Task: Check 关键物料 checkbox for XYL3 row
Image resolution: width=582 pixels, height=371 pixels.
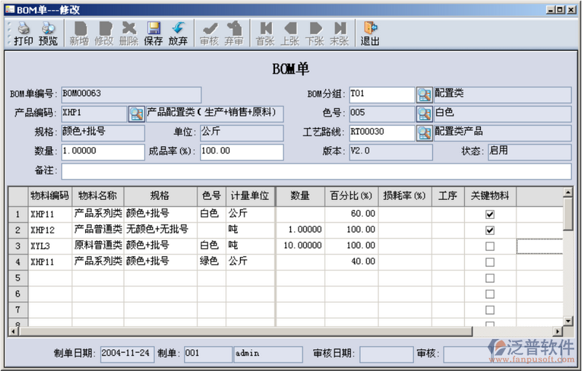Action: point(490,246)
